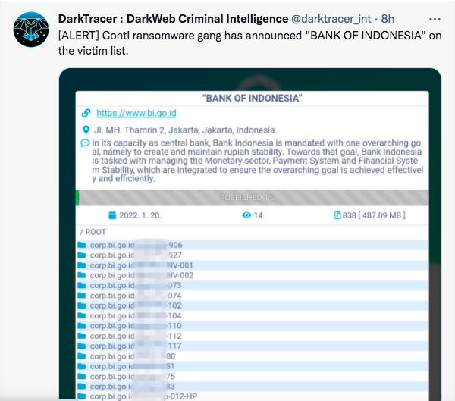Open the folder ending in -104
The image size is (455, 401).
pyautogui.click(x=253, y=315)
